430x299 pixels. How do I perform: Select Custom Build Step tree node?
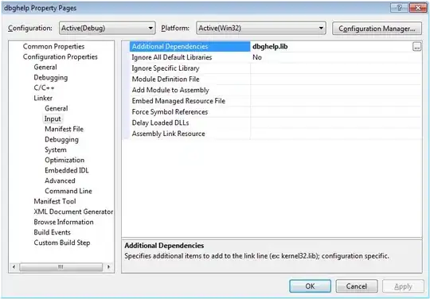61,243
